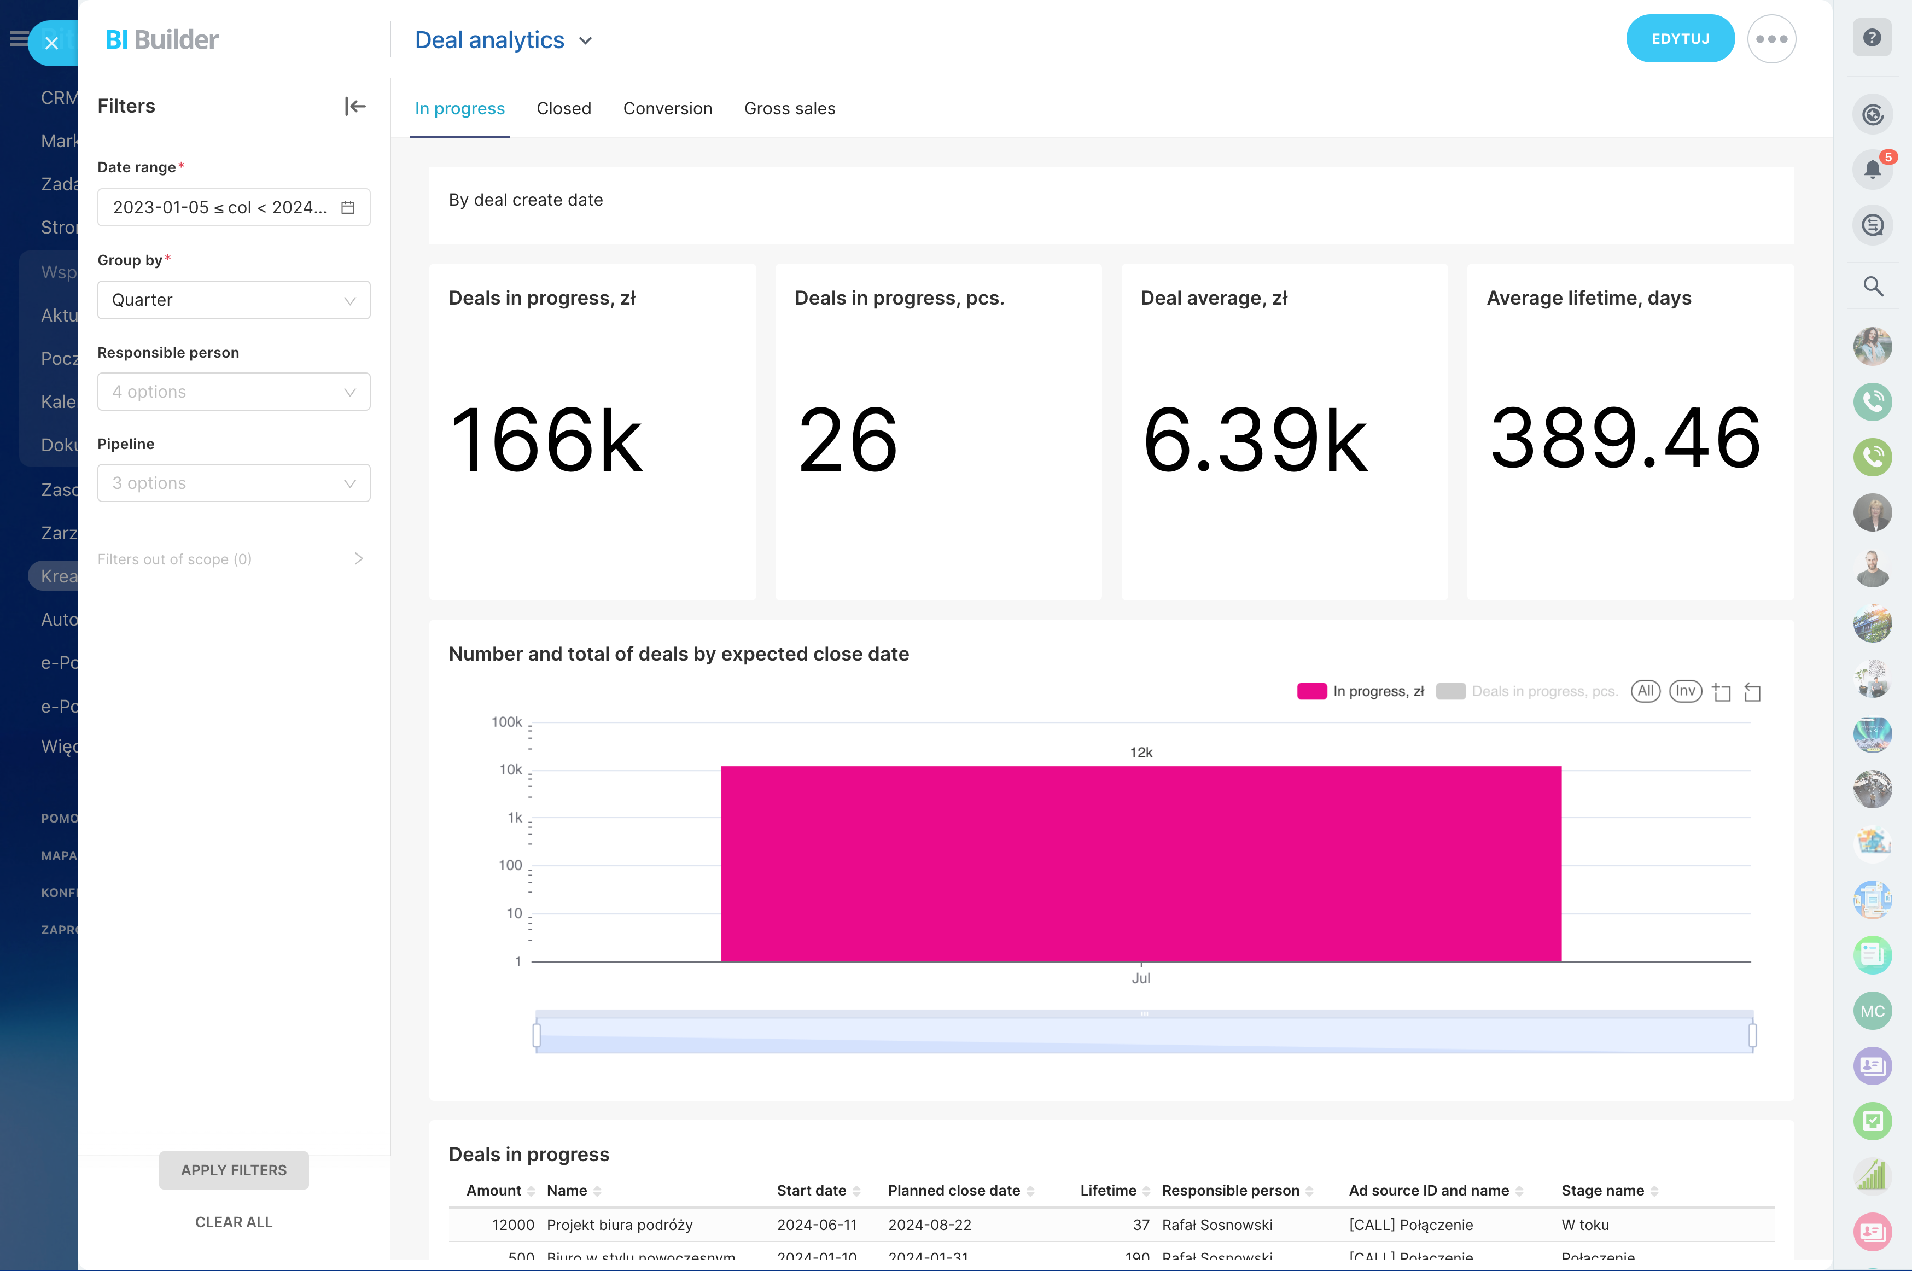Expand the Deal analytics title dropdown

[x=585, y=40]
